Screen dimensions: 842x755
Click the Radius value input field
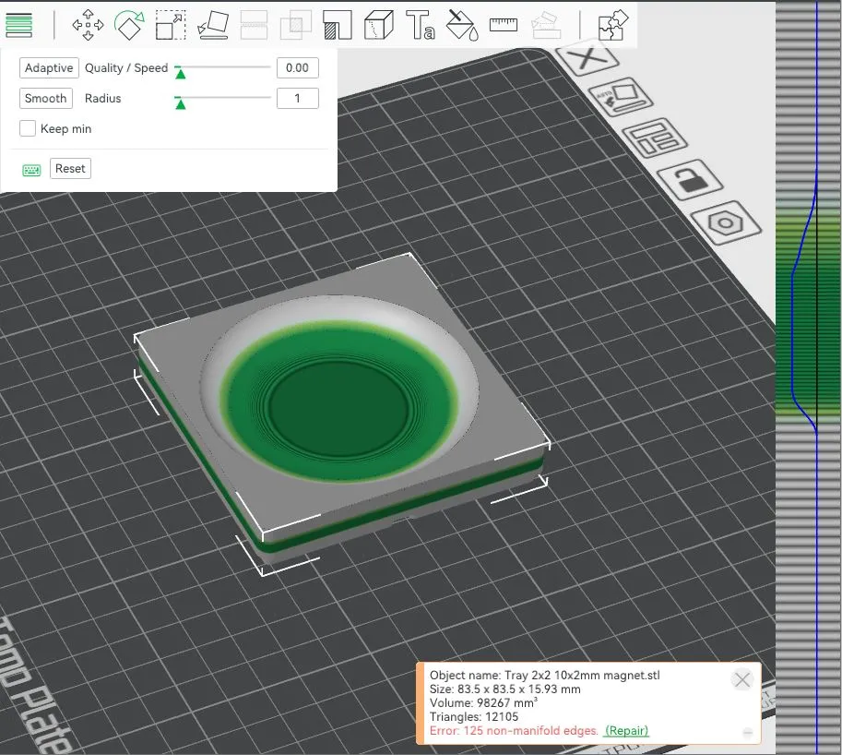[x=297, y=98]
